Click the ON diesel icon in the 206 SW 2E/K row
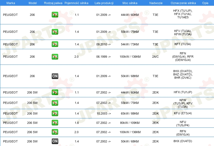This screenshot has width=214, height=146. coord(55,141)
